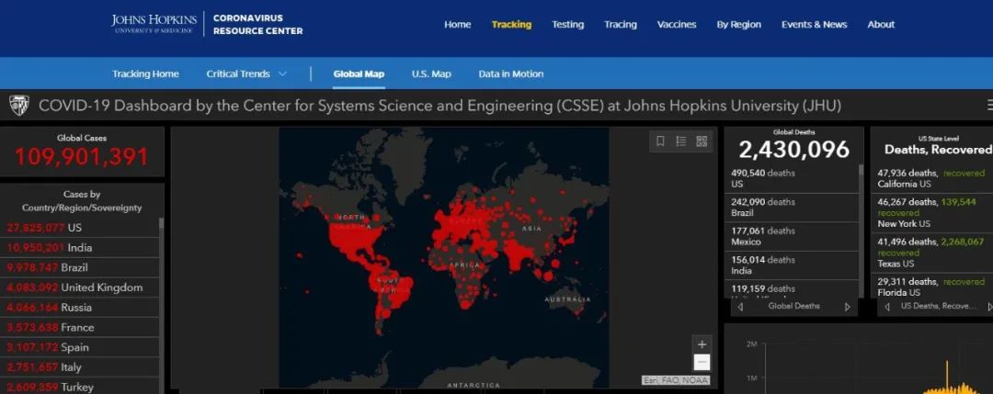Screen dimensions: 993x394
Task: Open the Testing nav item
Action: pyautogui.click(x=567, y=25)
